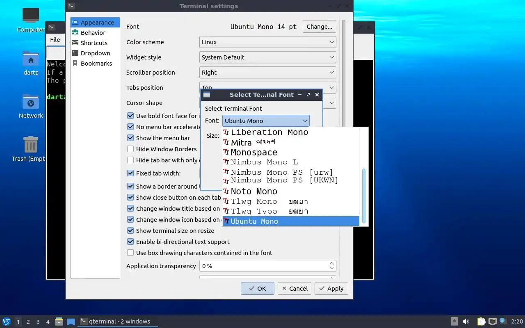This screenshot has width=525, height=328.
Task: Close the Select Terminal Font dialog
Action: click(317, 95)
